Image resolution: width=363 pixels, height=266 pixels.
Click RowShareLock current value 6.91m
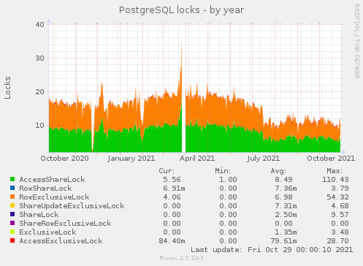tap(174, 189)
